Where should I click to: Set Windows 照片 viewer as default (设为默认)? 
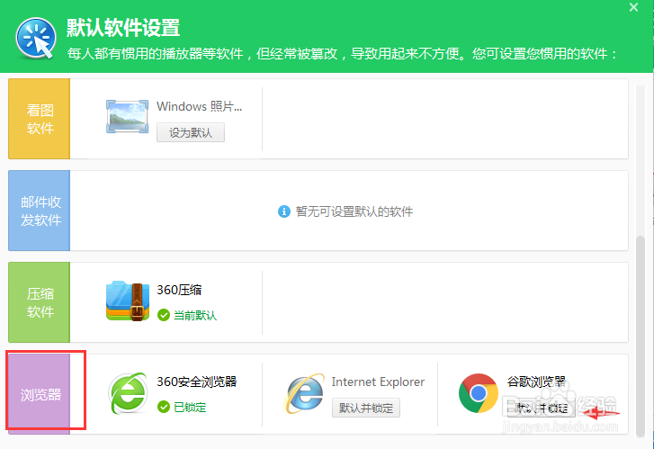coord(191,132)
